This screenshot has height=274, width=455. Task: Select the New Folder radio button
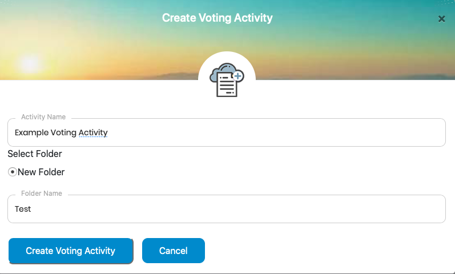12,172
